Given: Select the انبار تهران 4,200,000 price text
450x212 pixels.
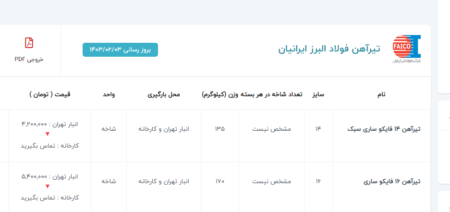Looking at the screenshot, I should [x=49, y=124].
